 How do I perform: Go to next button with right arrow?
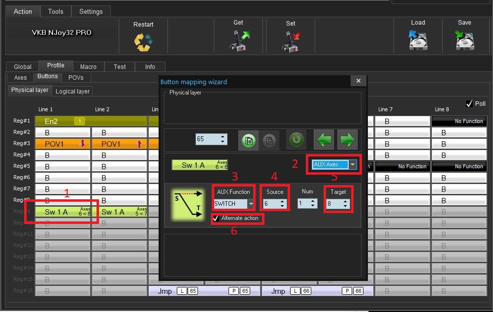[347, 140]
